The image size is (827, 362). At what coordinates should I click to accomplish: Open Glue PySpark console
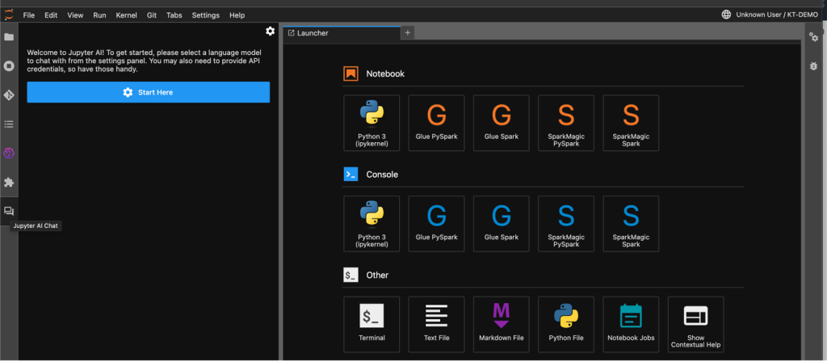436,224
